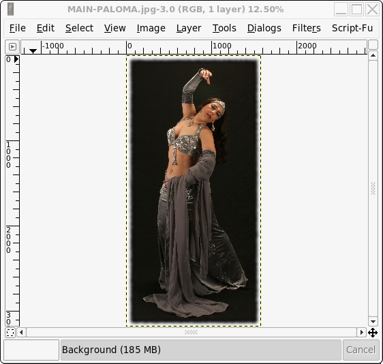Expand the Script-Fu menu
This screenshot has height=364, width=383.
pos(352,29)
